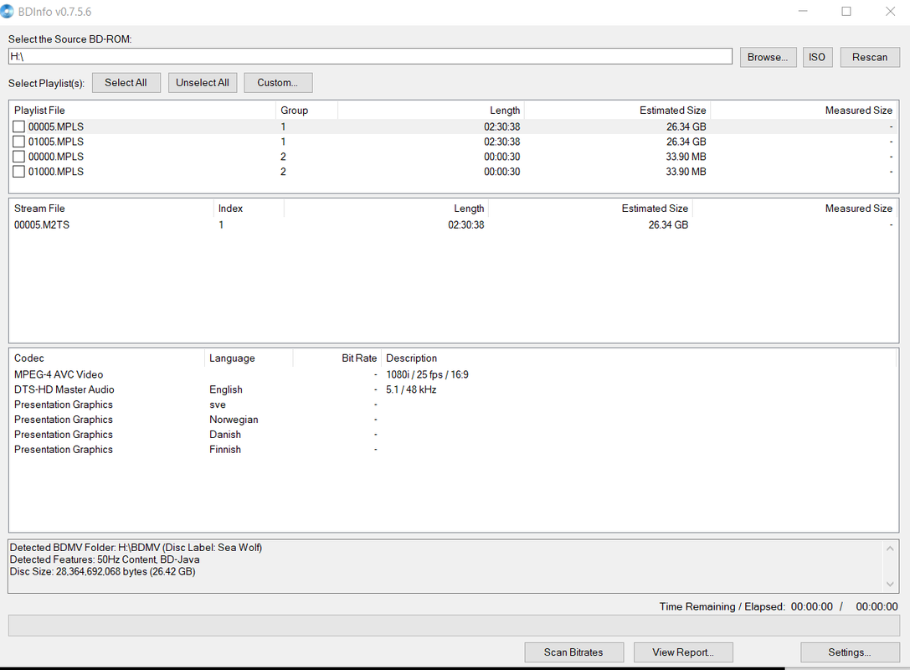This screenshot has width=910, height=670.
Task: Click playlist Length column header
Action: click(x=430, y=111)
